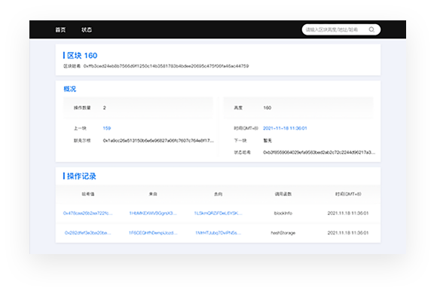The height and width of the screenshot is (294, 437).
Task: Open previous block 159 link
Action: click(107, 128)
